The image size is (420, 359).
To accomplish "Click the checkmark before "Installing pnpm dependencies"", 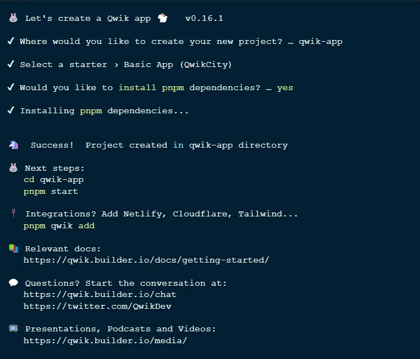I will click(11, 110).
